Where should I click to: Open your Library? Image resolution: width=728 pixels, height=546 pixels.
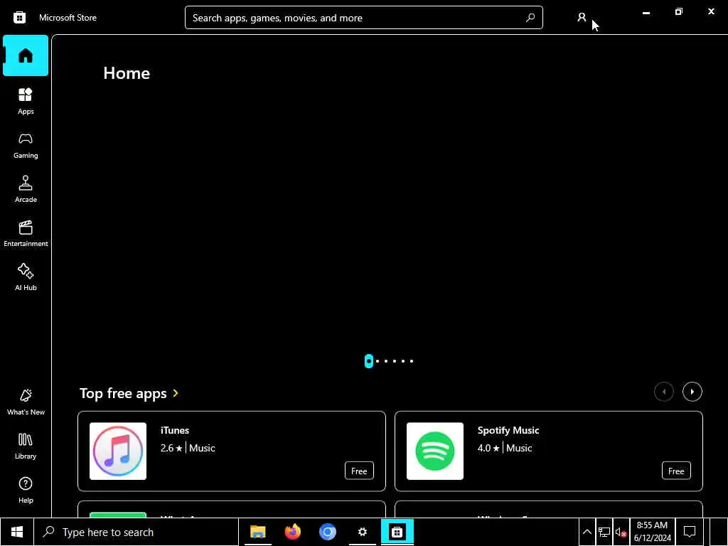pos(26,446)
